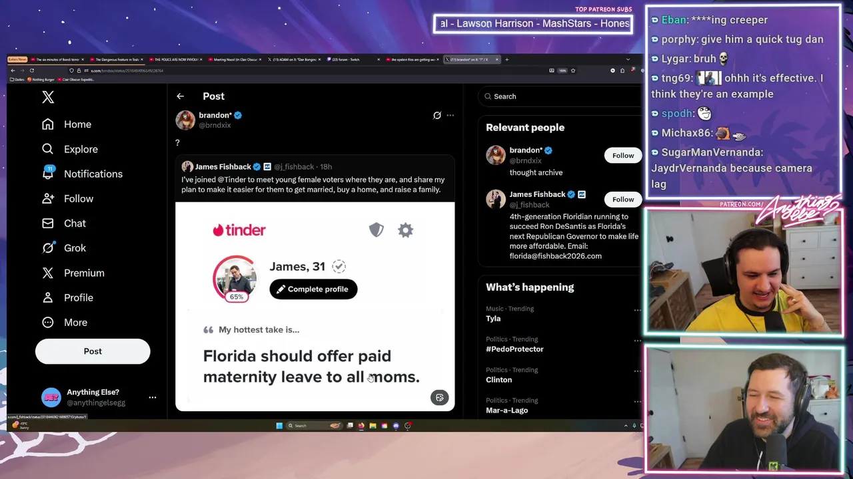Open account menu dots beside Anything Else?

(153, 397)
